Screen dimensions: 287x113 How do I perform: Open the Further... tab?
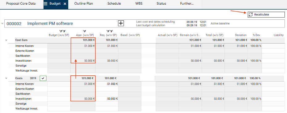tap(187, 4)
